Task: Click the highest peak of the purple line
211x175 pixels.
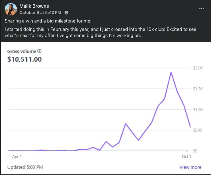Action: tap(171, 72)
